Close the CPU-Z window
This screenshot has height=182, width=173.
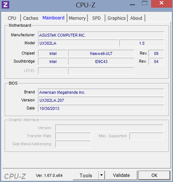[x=161, y=3]
